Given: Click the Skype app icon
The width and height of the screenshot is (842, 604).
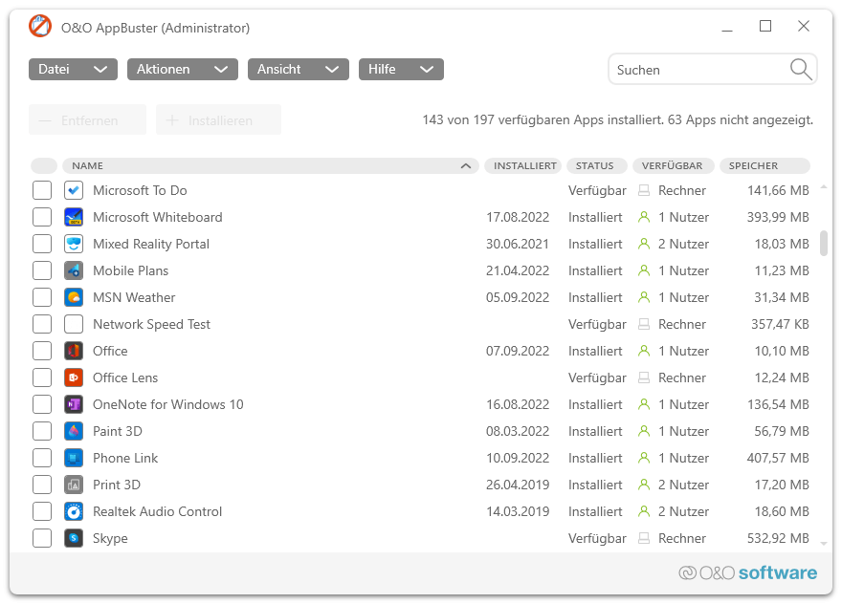Looking at the screenshot, I should click(x=74, y=538).
